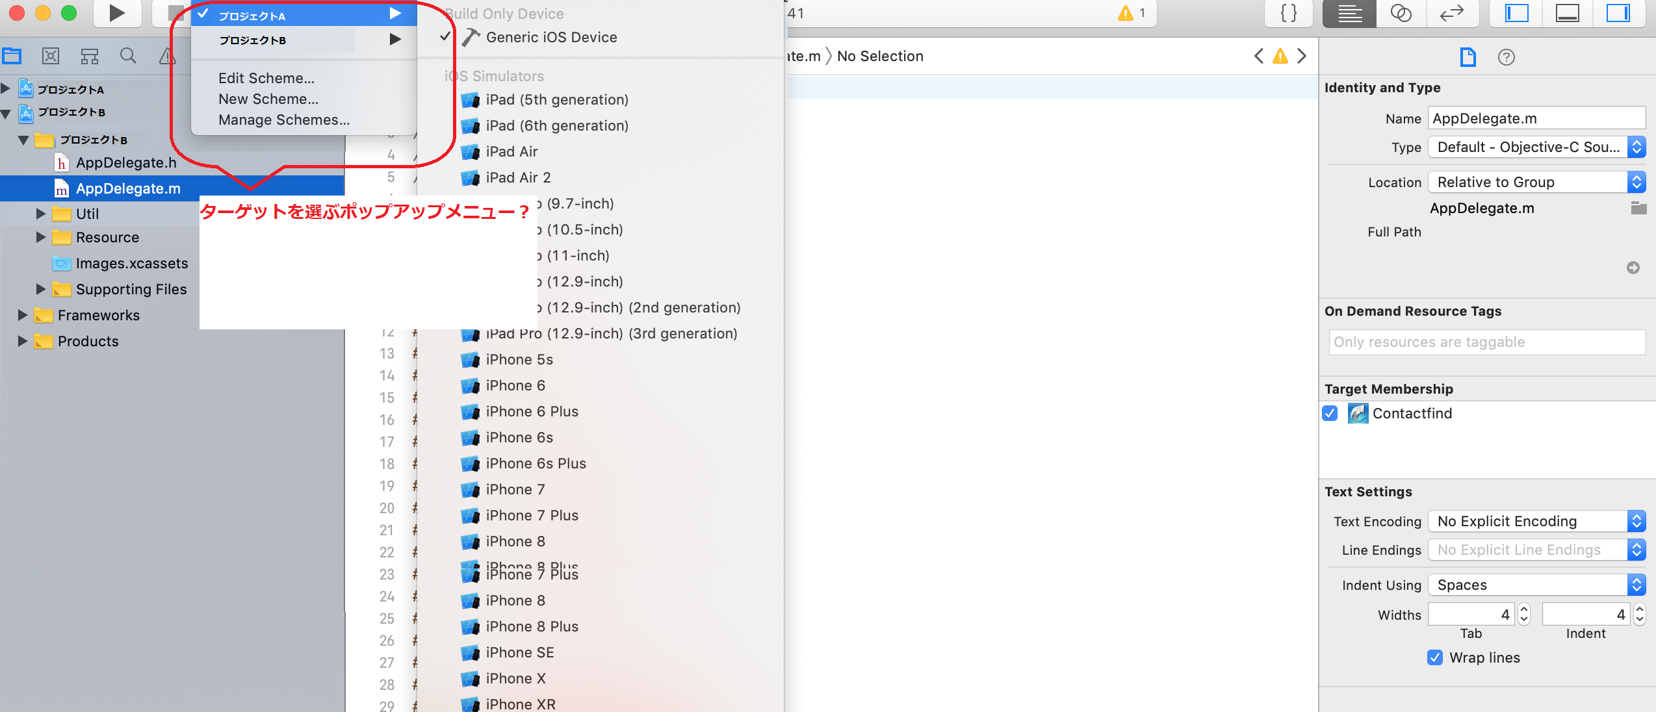Expand the Supporting Files folder
Screen dimensions: 1656x712
40,288
